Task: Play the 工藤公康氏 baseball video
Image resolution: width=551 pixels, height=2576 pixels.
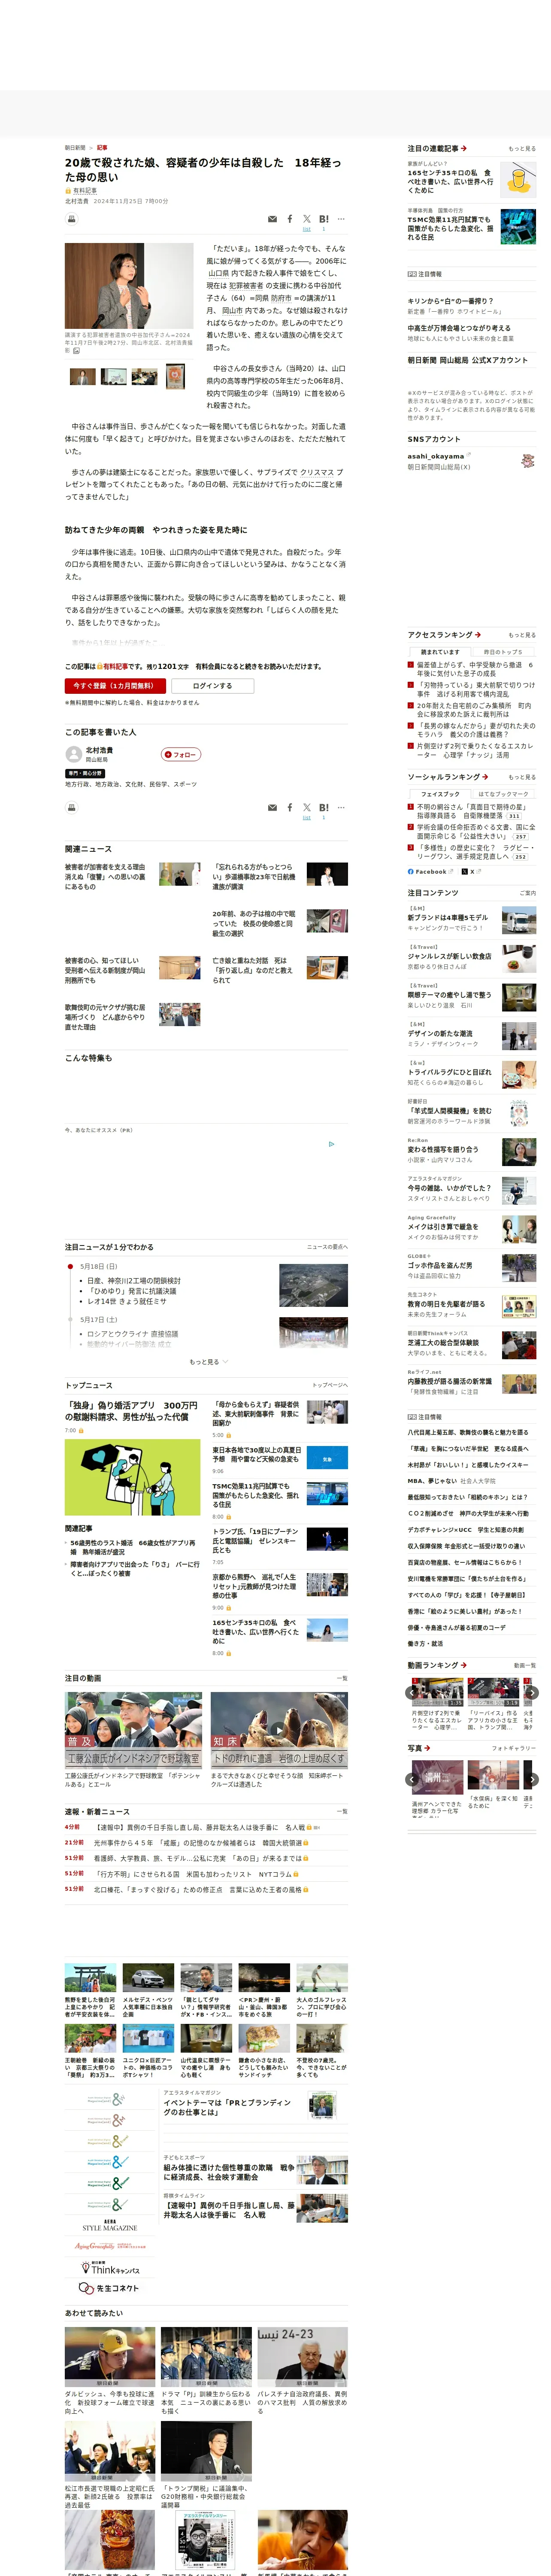Action: [x=134, y=1730]
